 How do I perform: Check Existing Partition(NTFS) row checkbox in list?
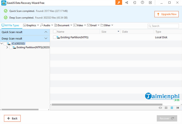point(55,37)
